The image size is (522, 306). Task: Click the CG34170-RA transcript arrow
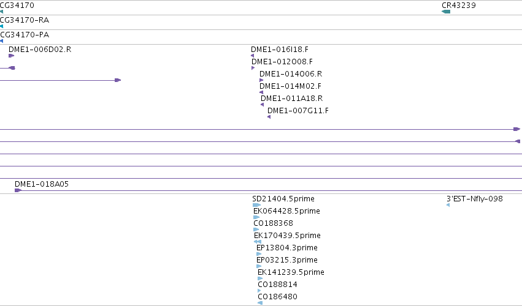1,26
